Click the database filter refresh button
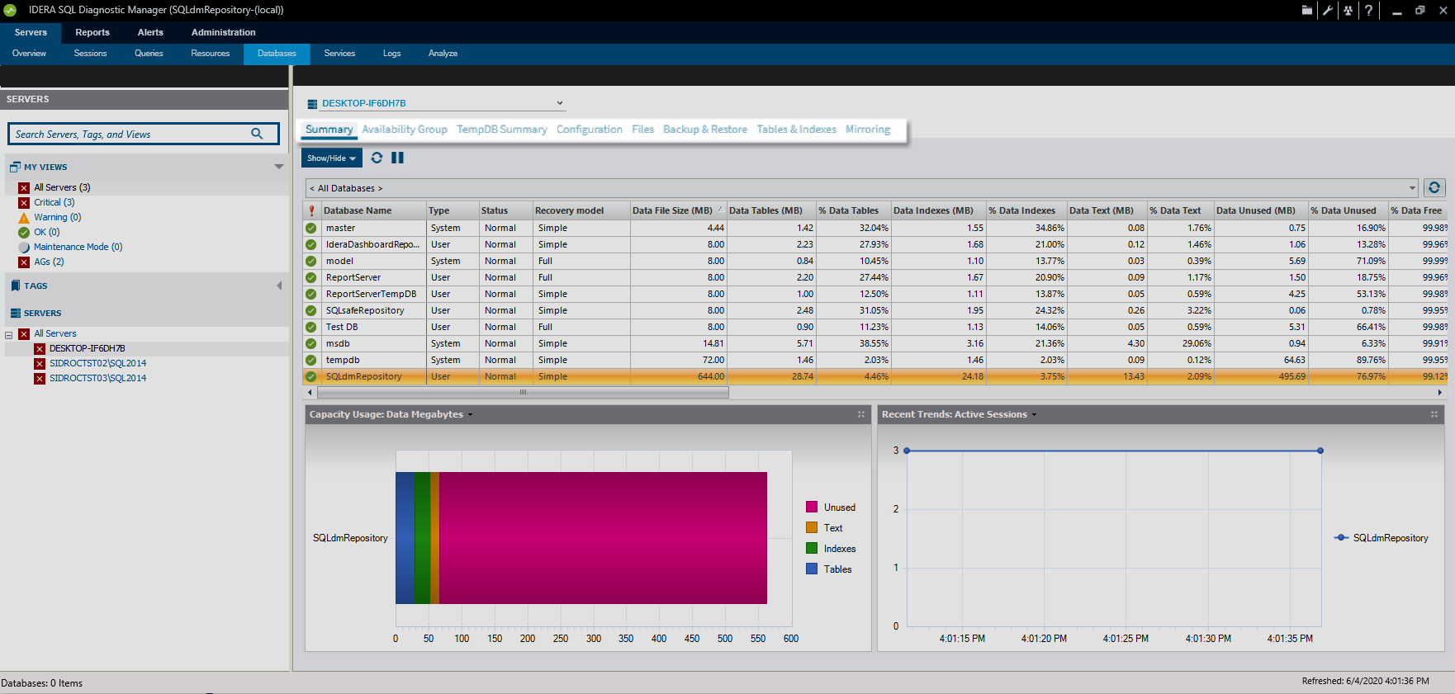The image size is (1455, 694). tap(1434, 188)
